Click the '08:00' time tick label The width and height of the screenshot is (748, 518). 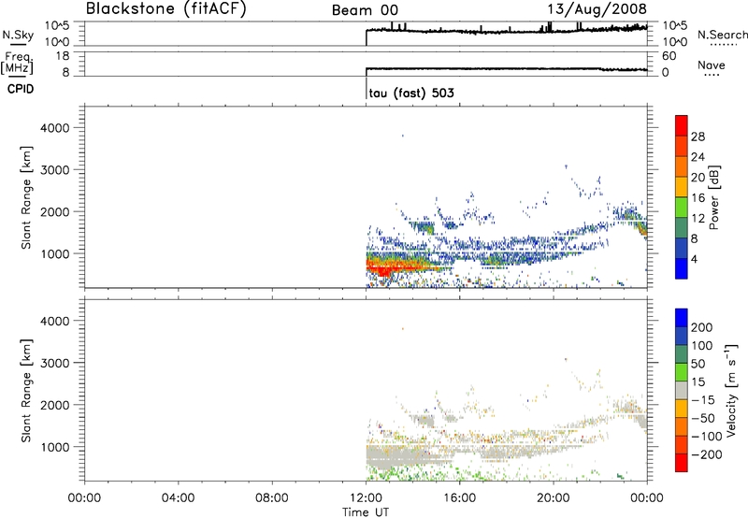click(x=272, y=498)
